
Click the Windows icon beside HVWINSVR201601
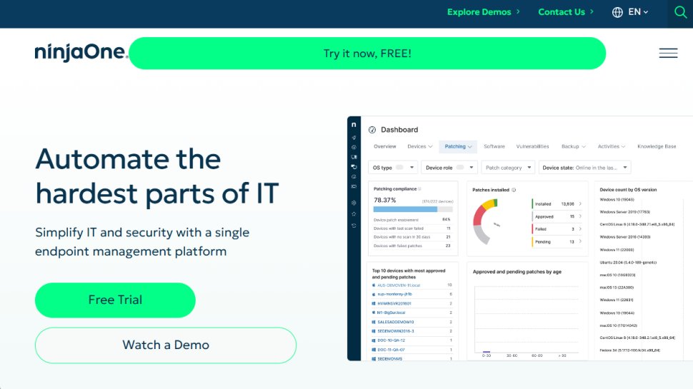[x=374, y=304]
